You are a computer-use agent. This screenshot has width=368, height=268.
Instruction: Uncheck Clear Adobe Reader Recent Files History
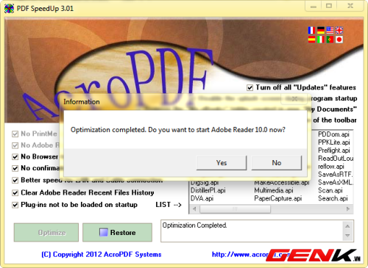(x=15, y=192)
